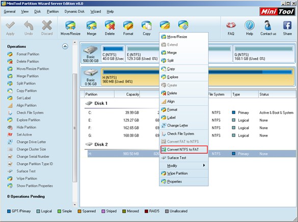Choose Merge Partition in Operations panel
The height and width of the screenshot is (222, 298).
28,76
